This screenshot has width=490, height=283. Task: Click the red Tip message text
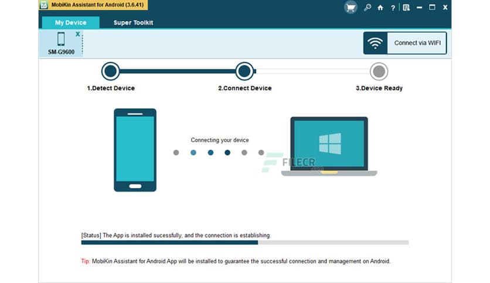[236, 261]
